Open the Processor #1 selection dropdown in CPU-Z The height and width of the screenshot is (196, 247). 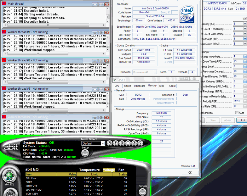coord(155,72)
